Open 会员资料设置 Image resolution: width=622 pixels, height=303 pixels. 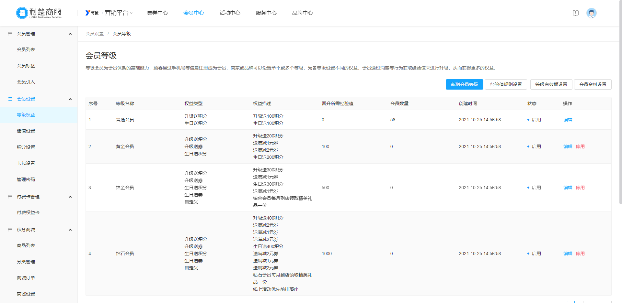[x=593, y=84]
